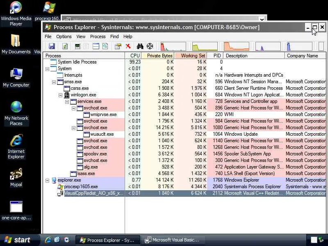Click the binoculars Find handle icon

140,46
